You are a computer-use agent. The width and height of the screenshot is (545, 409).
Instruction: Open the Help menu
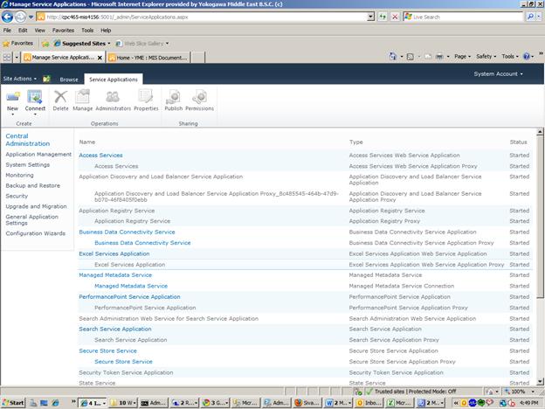(106, 31)
